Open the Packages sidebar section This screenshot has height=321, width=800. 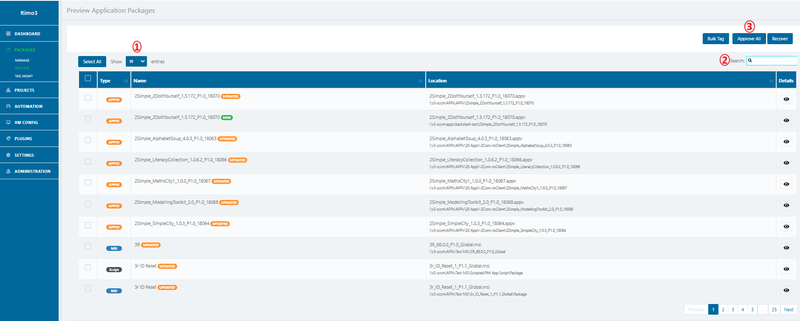tap(29, 50)
